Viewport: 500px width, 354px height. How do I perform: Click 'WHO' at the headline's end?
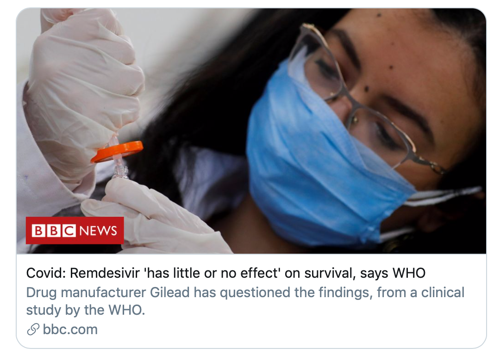point(409,273)
